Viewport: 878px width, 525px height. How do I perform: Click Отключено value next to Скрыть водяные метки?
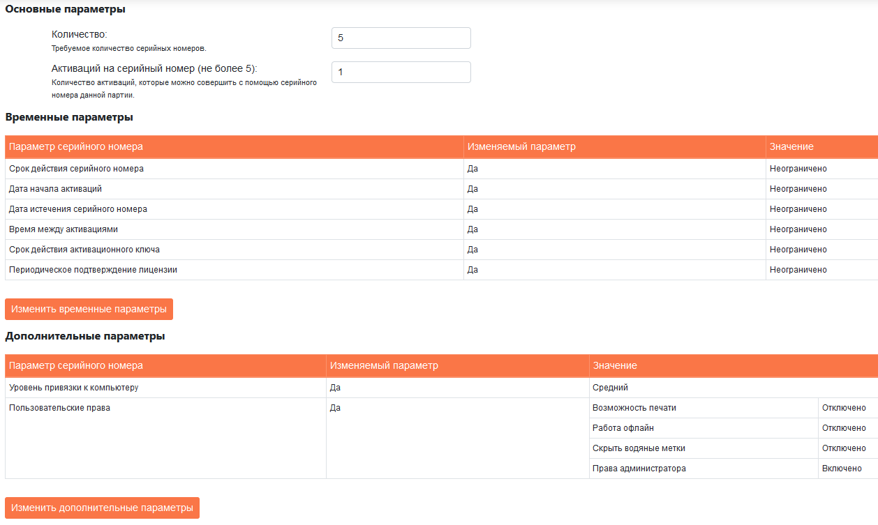[x=844, y=448]
